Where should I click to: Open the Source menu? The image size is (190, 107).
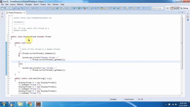coord(13,4)
